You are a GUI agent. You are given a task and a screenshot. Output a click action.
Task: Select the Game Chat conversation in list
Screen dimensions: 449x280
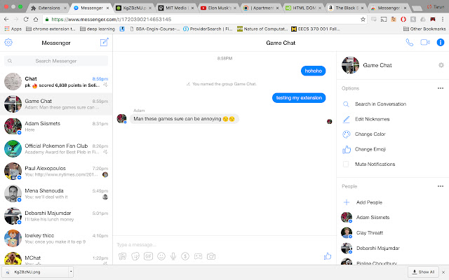56,104
